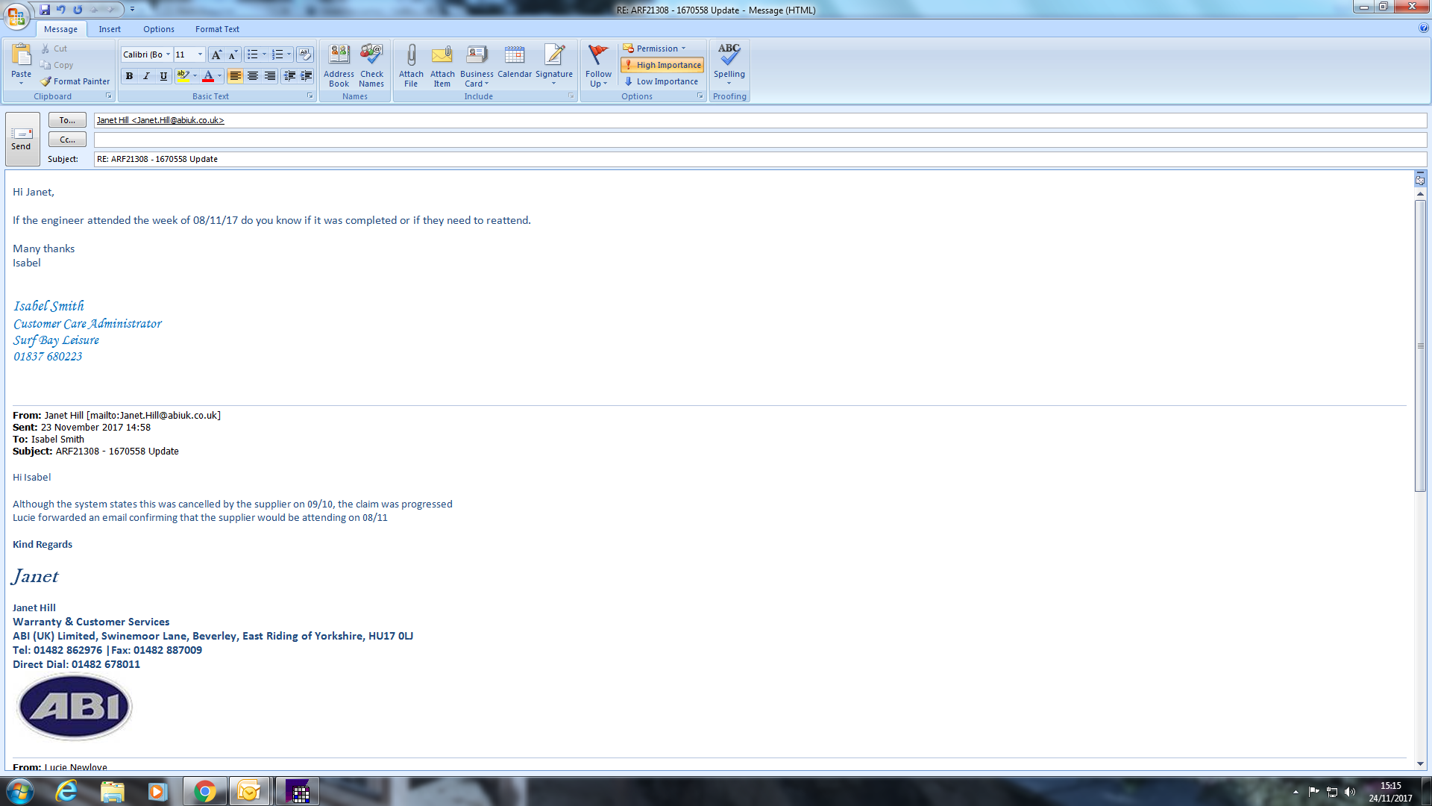Click the Send button
The image size is (1432, 806).
click(x=22, y=139)
